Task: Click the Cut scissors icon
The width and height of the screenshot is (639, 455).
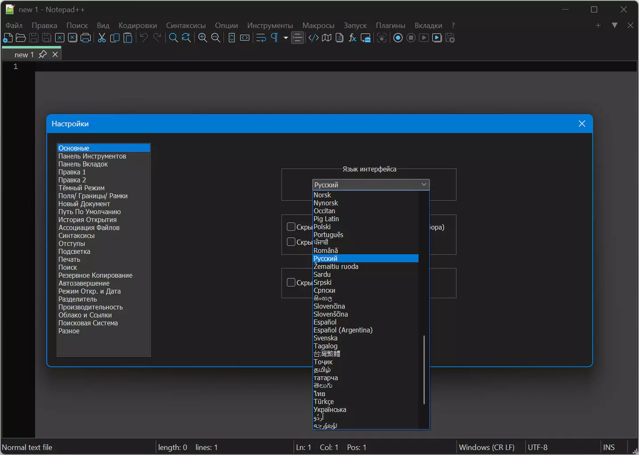Action: pyautogui.click(x=102, y=38)
